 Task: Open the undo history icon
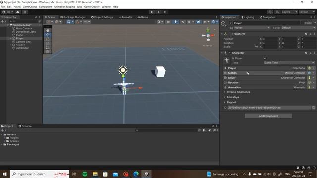pos(270,12)
